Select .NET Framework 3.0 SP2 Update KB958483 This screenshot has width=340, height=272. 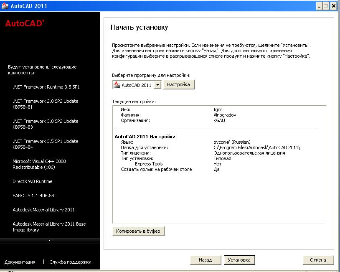(x=45, y=124)
